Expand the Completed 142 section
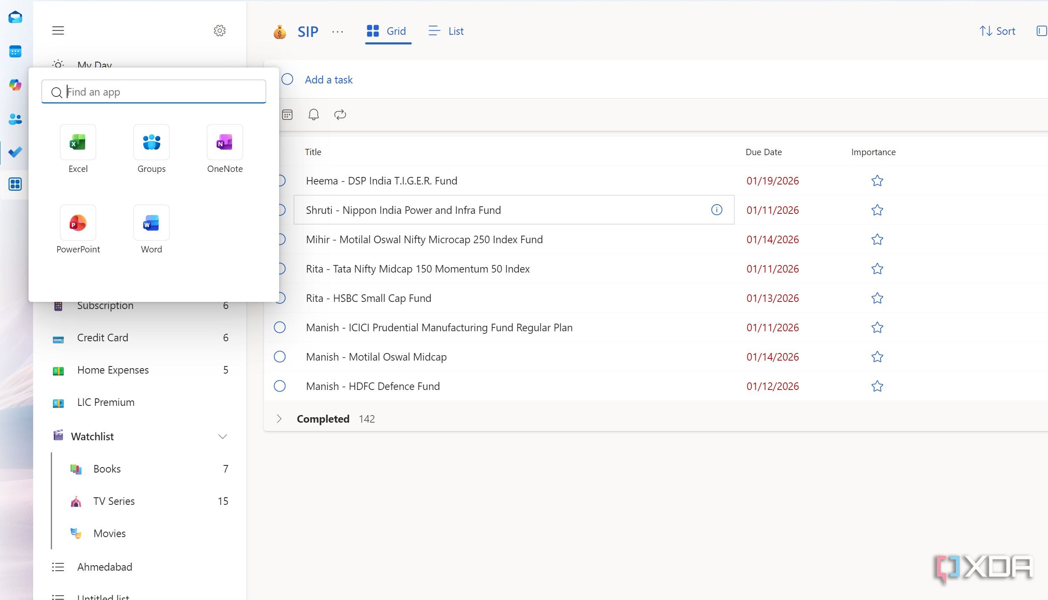 point(279,419)
